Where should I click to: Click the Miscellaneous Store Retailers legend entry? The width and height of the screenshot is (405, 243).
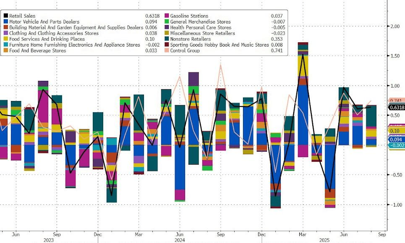click(203, 33)
